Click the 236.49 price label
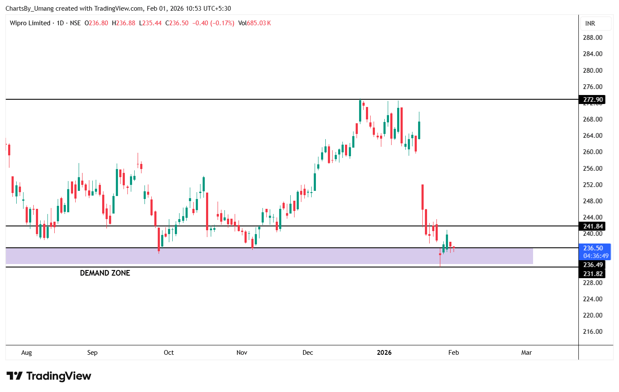This screenshot has width=619, height=392. point(593,265)
